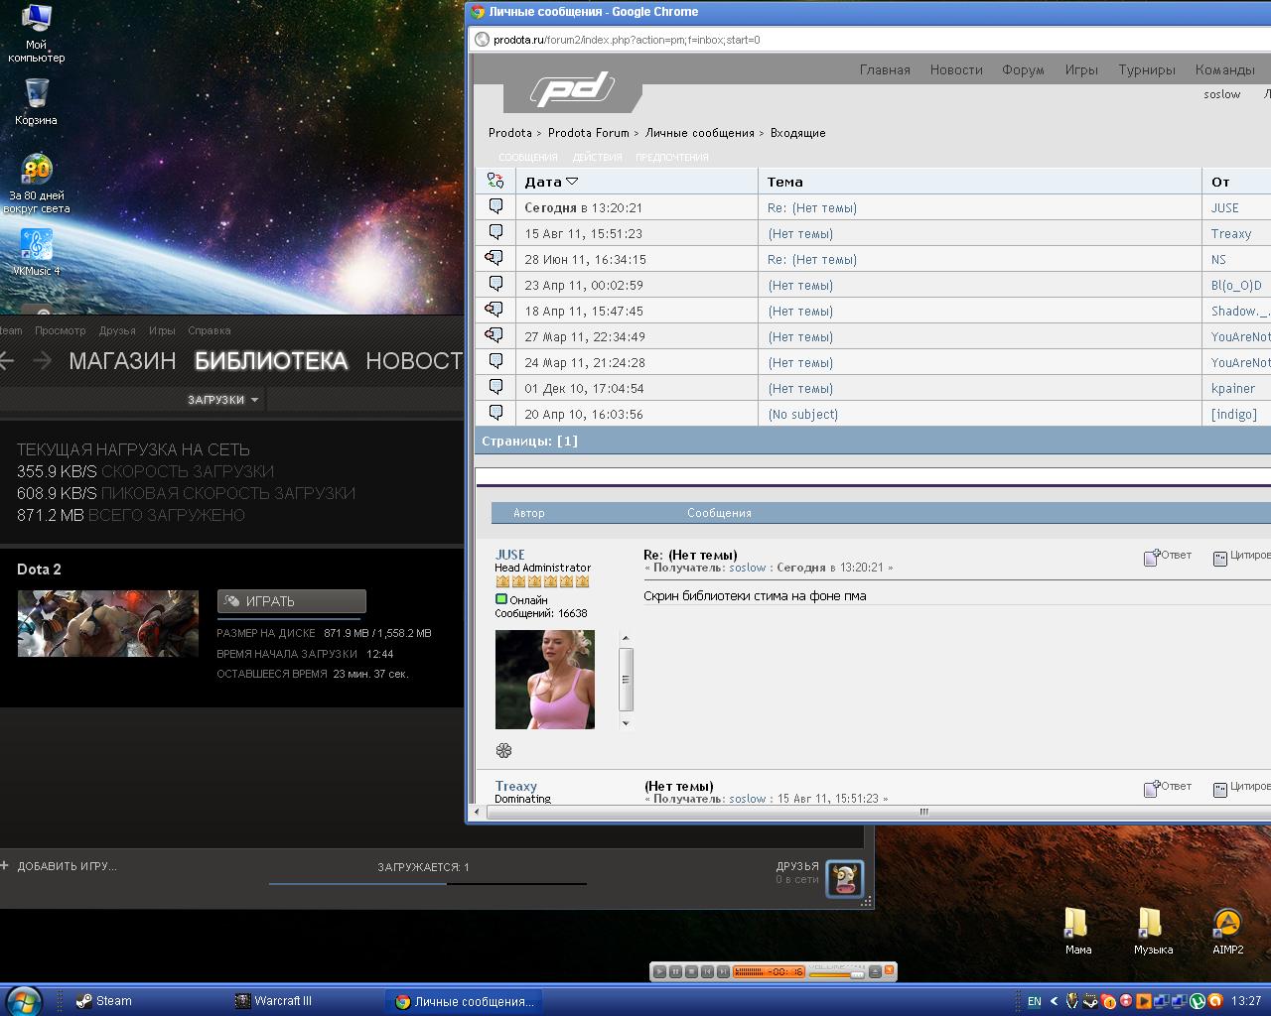Open ЗАГРУЗКИ dropdown in Steam library
1271x1016 pixels.
223,400
